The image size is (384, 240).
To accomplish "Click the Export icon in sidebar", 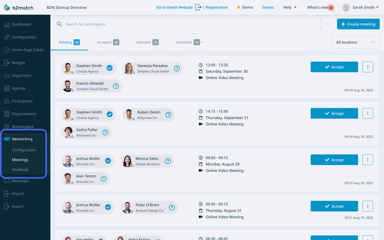I will pos(7,207).
